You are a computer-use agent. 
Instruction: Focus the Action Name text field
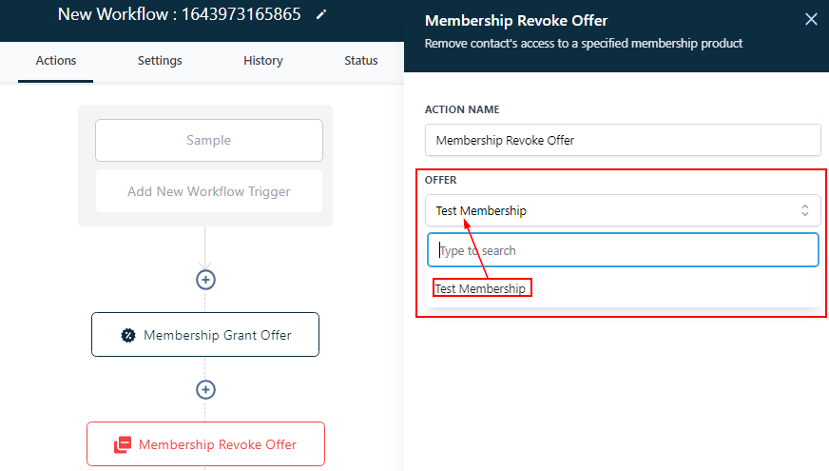point(622,140)
